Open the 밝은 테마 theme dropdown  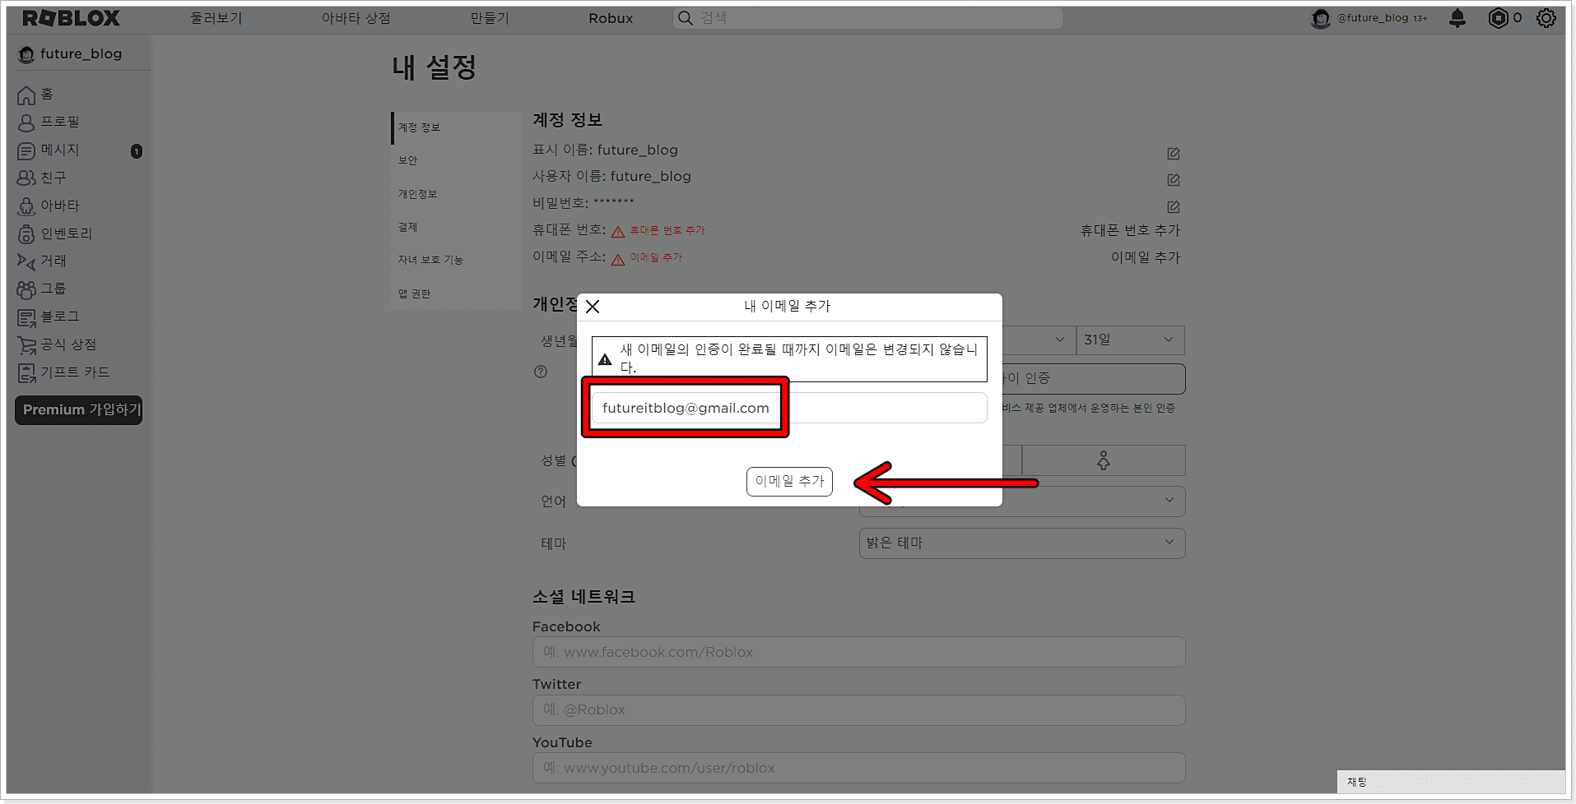click(x=1021, y=543)
